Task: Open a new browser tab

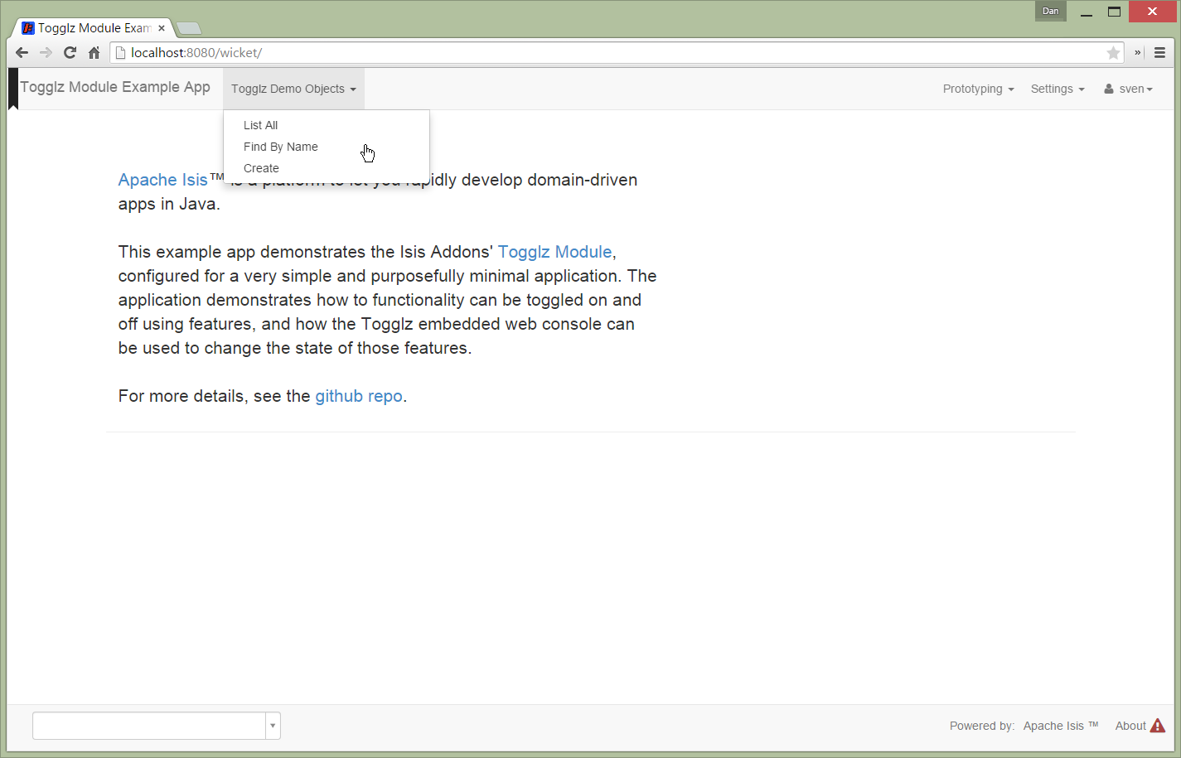Action: click(189, 29)
